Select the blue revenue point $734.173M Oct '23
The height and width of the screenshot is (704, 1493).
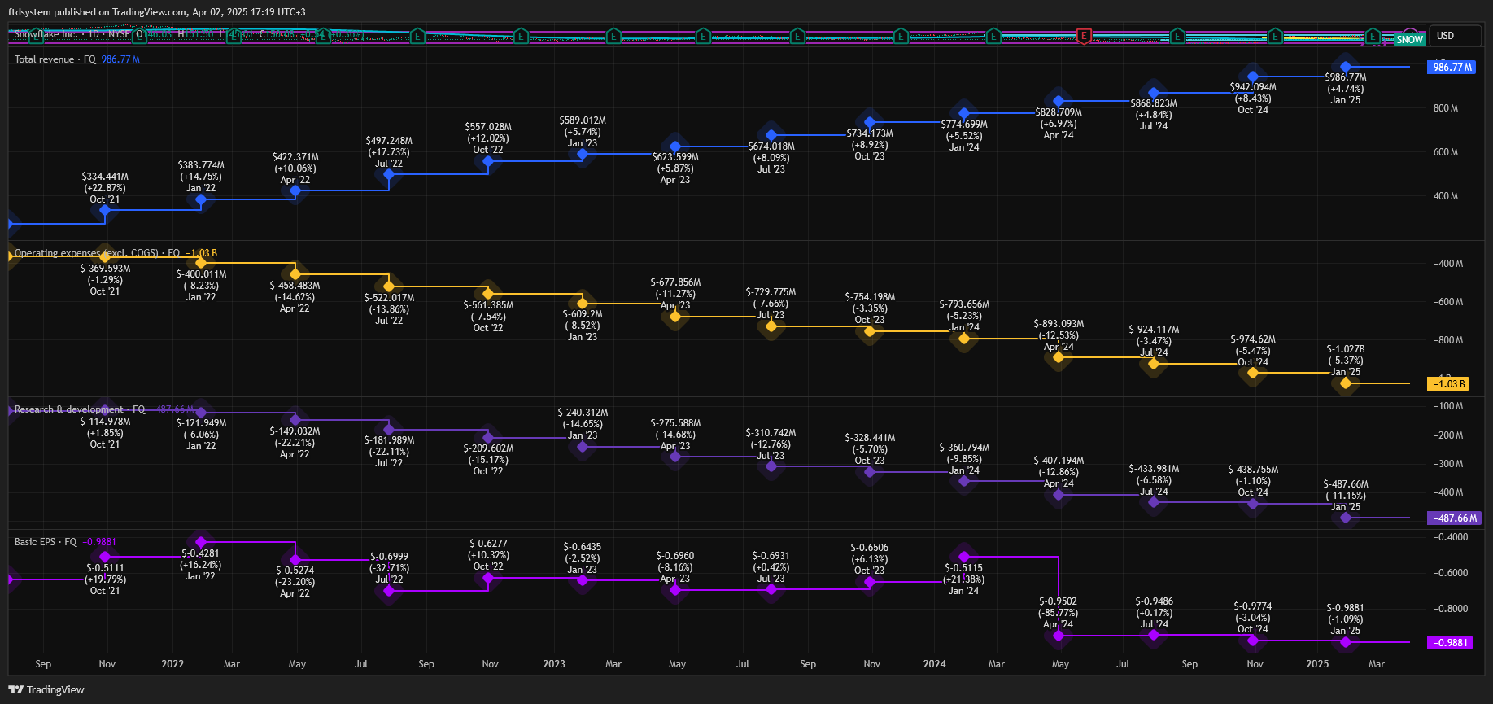click(870, 122)
